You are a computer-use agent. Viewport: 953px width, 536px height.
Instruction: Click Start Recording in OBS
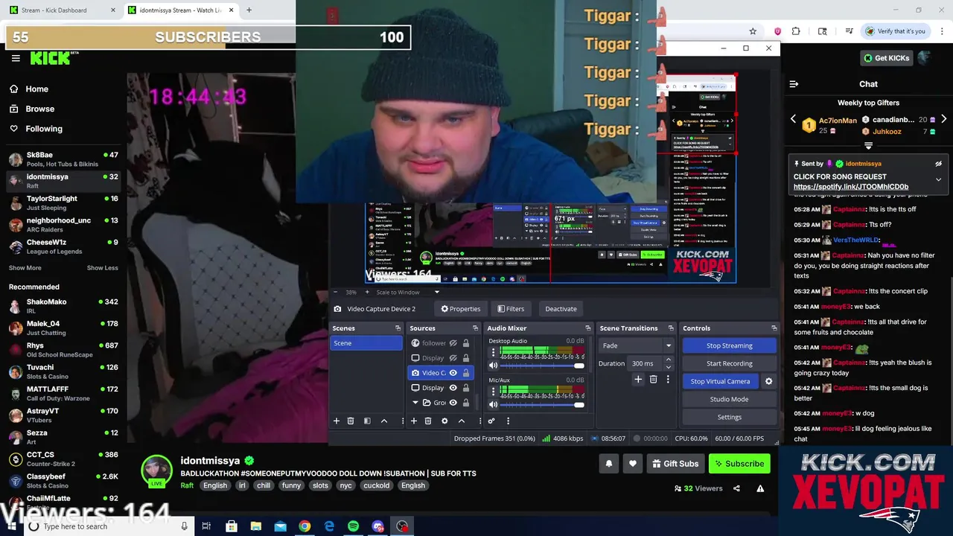click(730, 363)
